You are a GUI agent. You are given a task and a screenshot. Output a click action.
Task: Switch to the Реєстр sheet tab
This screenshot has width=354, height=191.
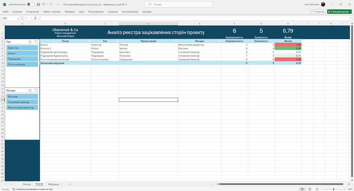(x=27, y=184)
